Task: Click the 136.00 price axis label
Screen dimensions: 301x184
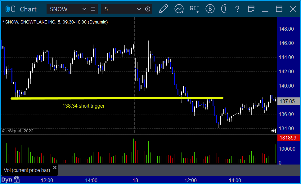Action: coord(286,114)
